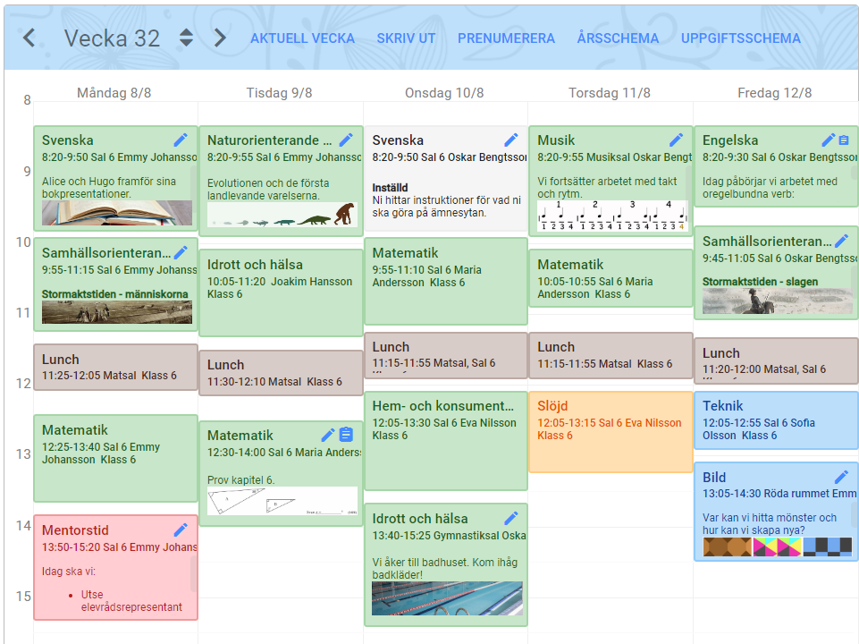859x644 pixels.
Task: Open triangle image in Matematik prov
Action: 282,501
